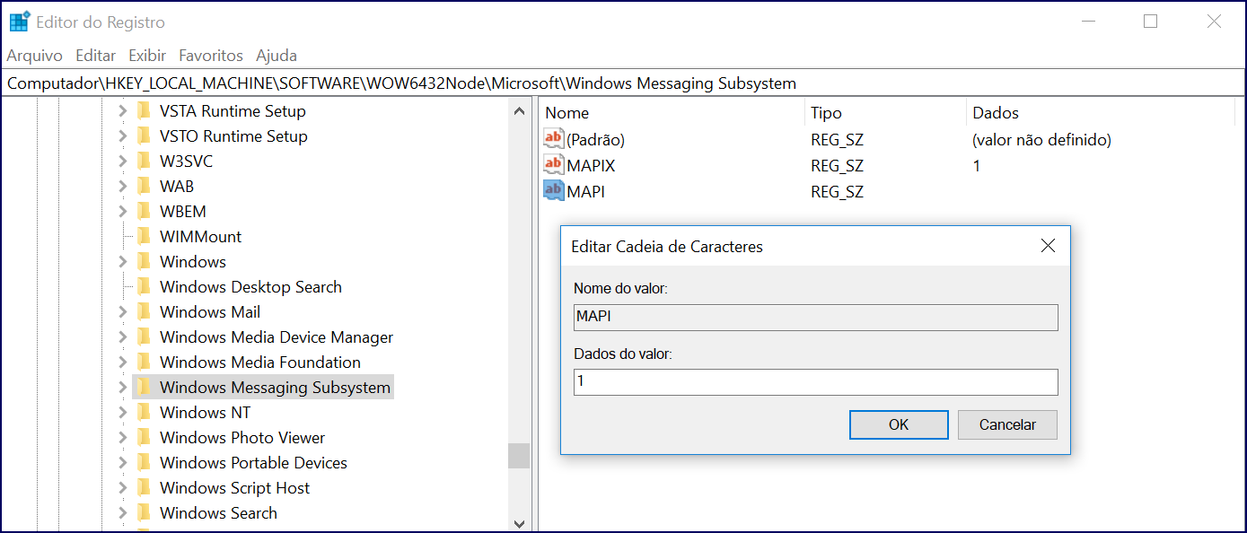The height and width of the screenshot is (533, 1247).
Task: Open the Arquivo menu
Action: click(35, 56)
